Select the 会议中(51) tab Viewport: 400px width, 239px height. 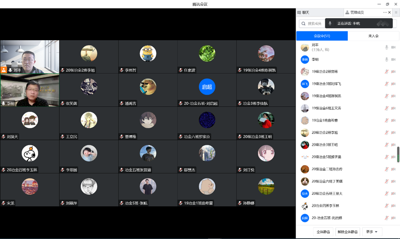tap(322, 36)
